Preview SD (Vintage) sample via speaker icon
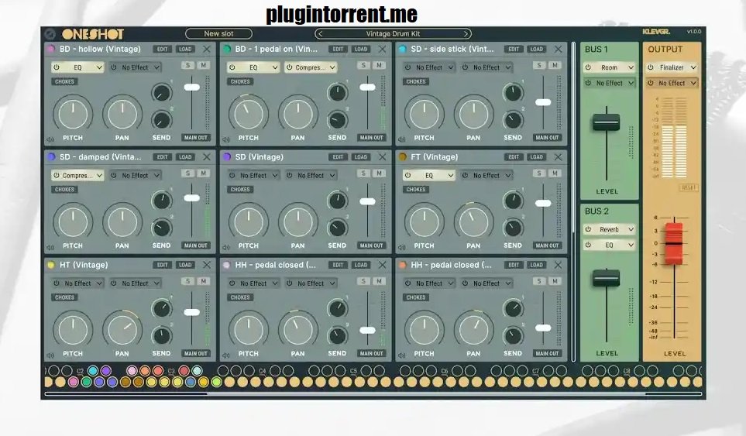This screenshot has height=436, width=746. (226, 247)
